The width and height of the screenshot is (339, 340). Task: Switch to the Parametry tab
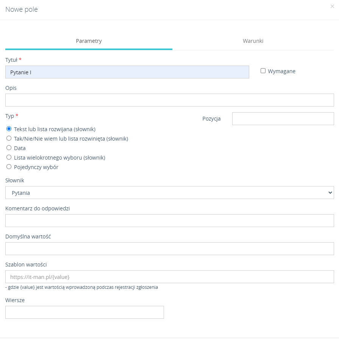pyautogui.click(x=89, y=41)
